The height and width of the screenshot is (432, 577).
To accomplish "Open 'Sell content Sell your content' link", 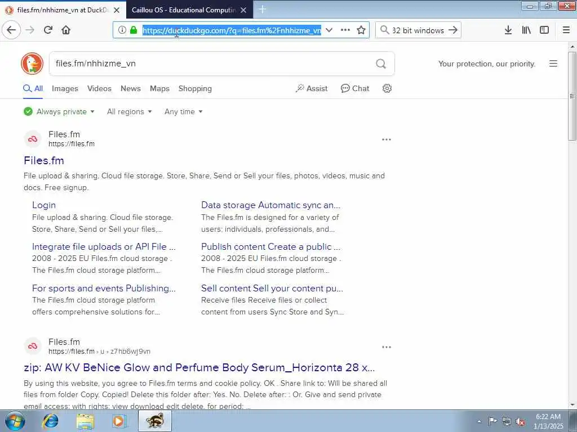I will [272, 288].
